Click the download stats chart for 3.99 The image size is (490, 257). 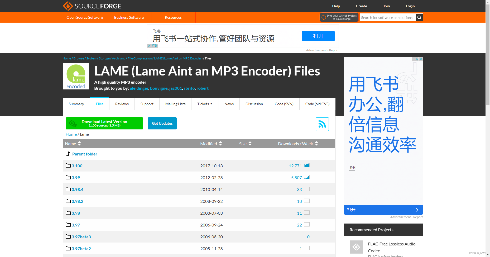point(307,177)
